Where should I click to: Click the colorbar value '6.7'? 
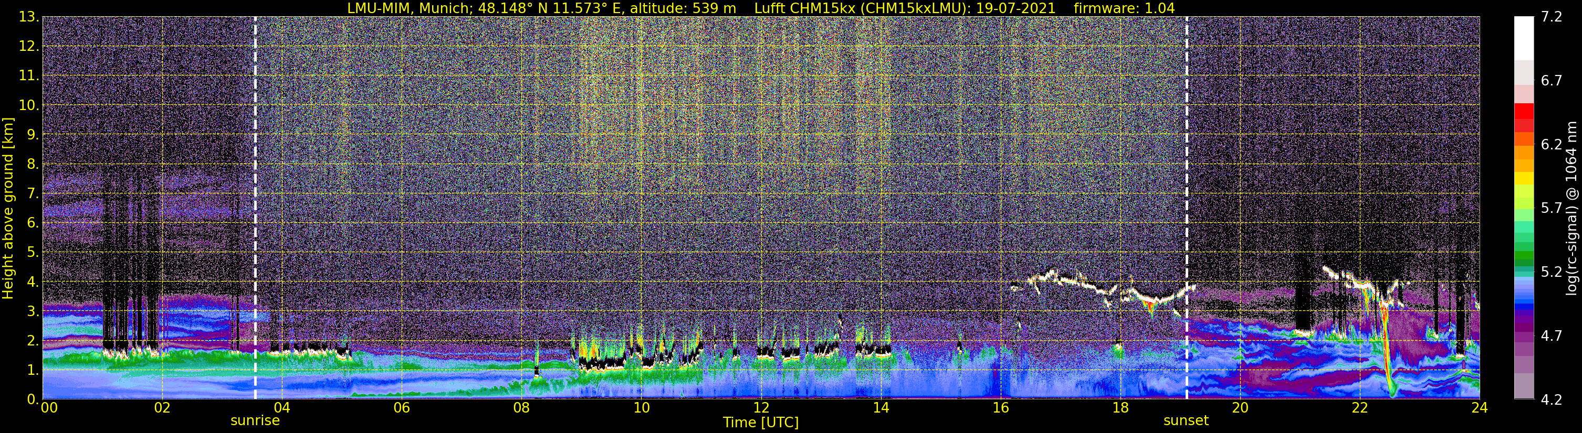click(1552, 81)
